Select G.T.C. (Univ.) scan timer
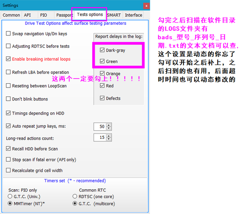Screen dimensions: 247x214 [10, 196]
